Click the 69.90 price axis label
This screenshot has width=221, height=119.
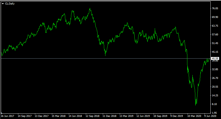[x=215, y=17]
